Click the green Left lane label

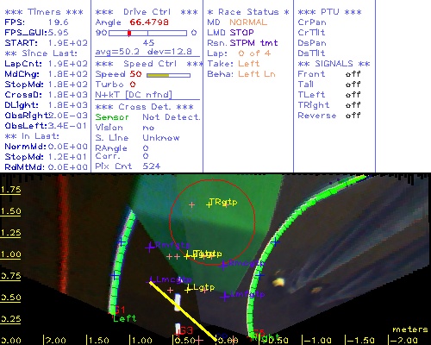pos(124,318)
